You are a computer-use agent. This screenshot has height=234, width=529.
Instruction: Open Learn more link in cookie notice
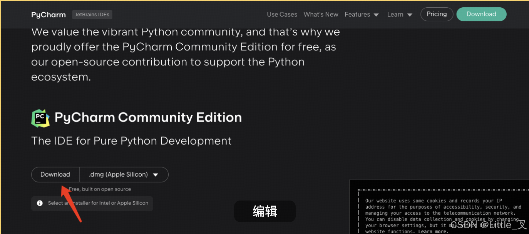pyautogui.click(x=434, y=232)
